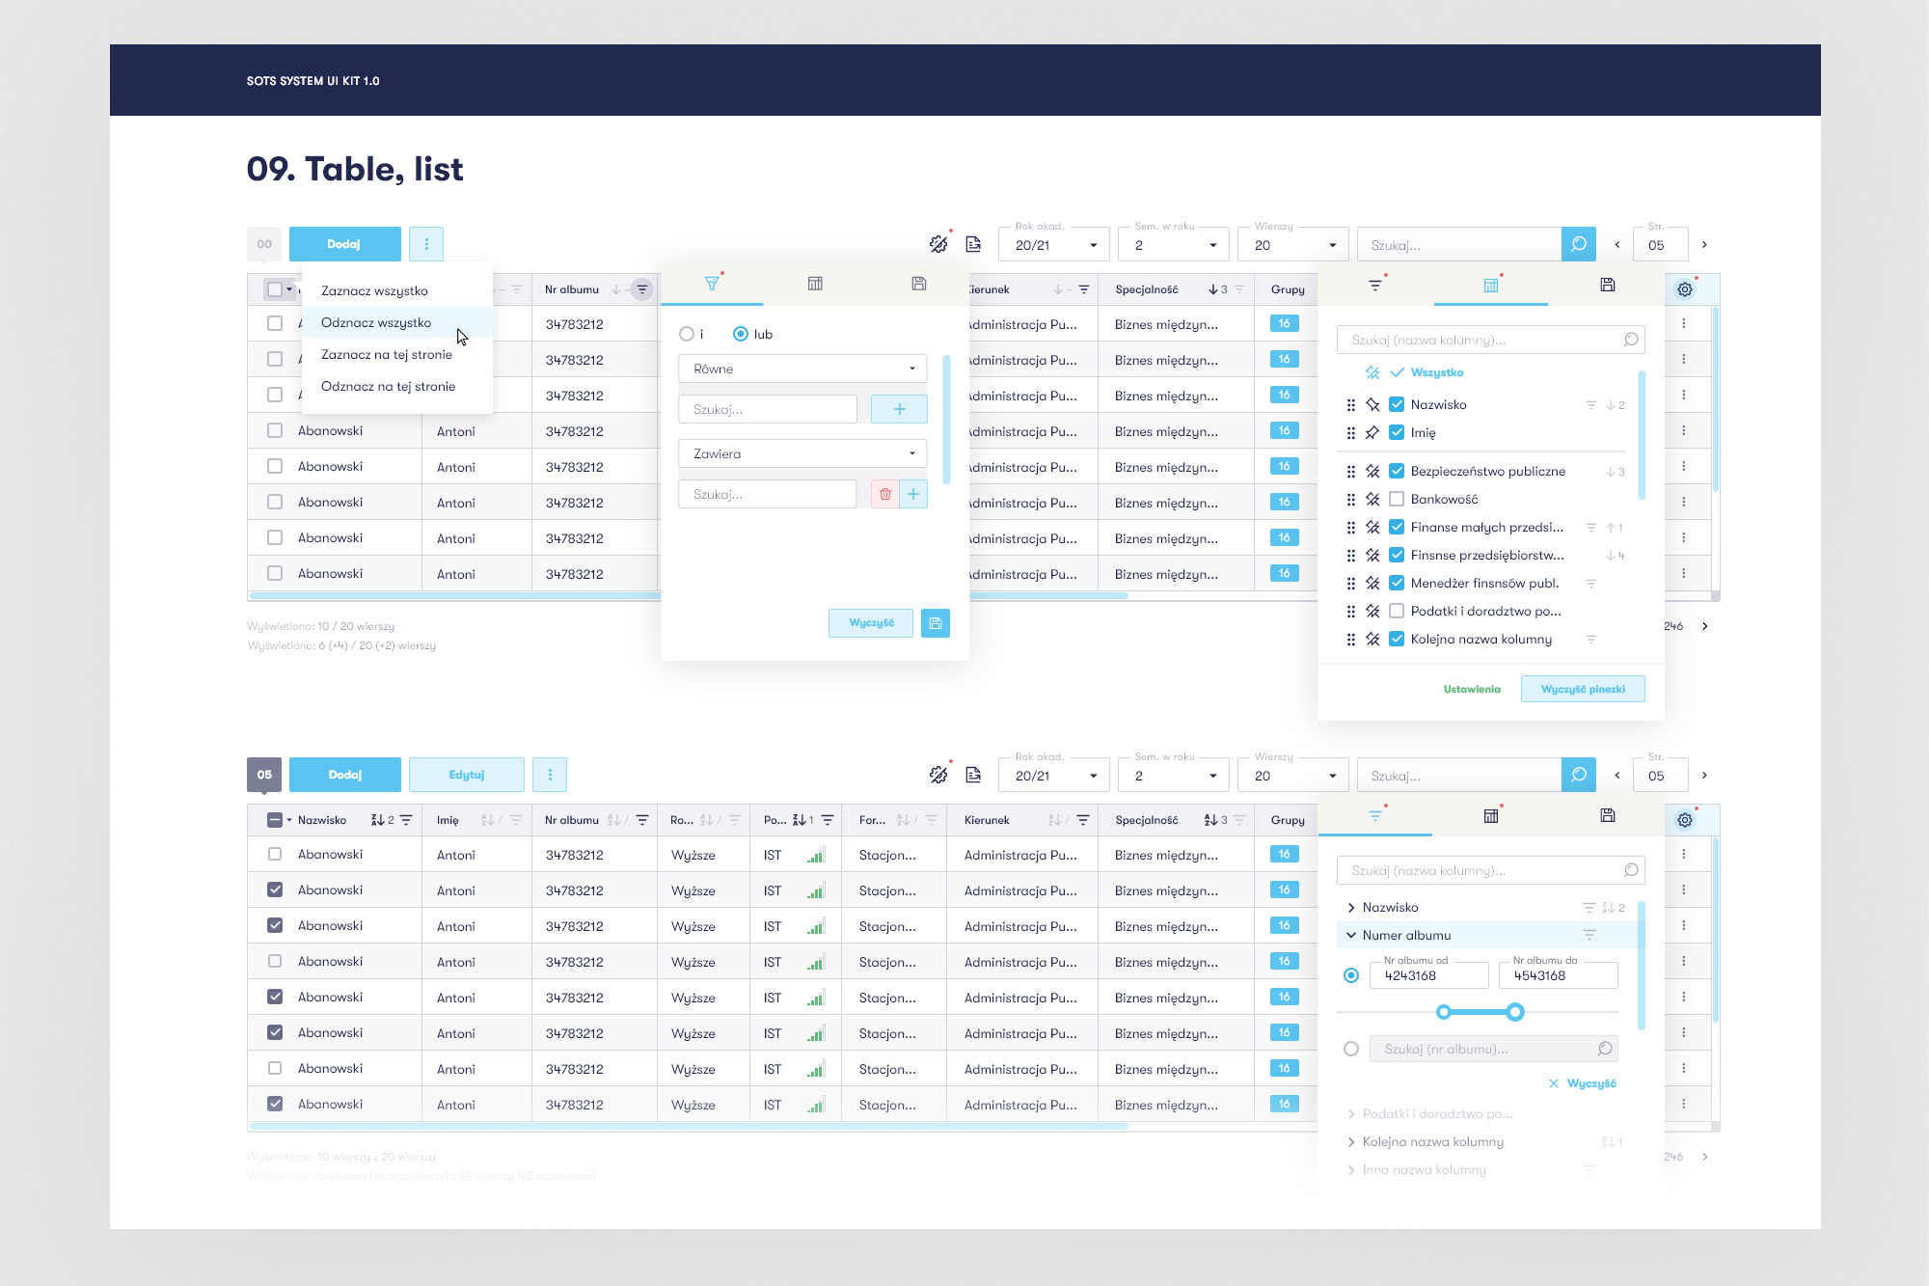Screen dimensions: 1929x1286
Task: Click the export document icon in upper toolbar
Action: tap(973, 244)
